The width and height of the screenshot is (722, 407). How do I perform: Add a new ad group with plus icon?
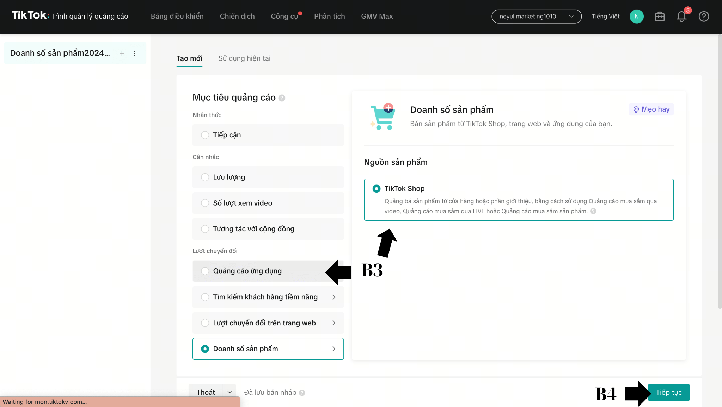tap(122, 54)
